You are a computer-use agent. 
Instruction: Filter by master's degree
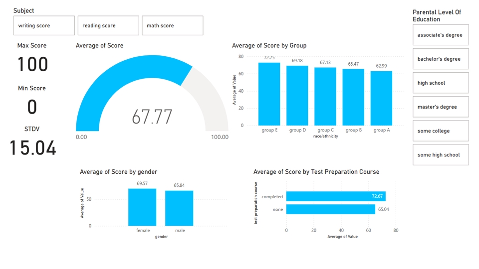(x=441, y=107)
